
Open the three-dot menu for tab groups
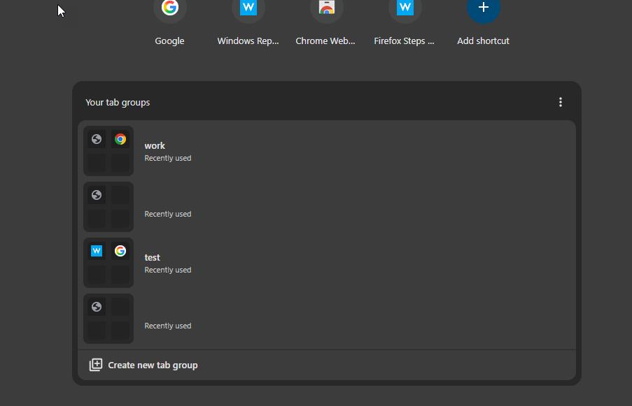560,102
